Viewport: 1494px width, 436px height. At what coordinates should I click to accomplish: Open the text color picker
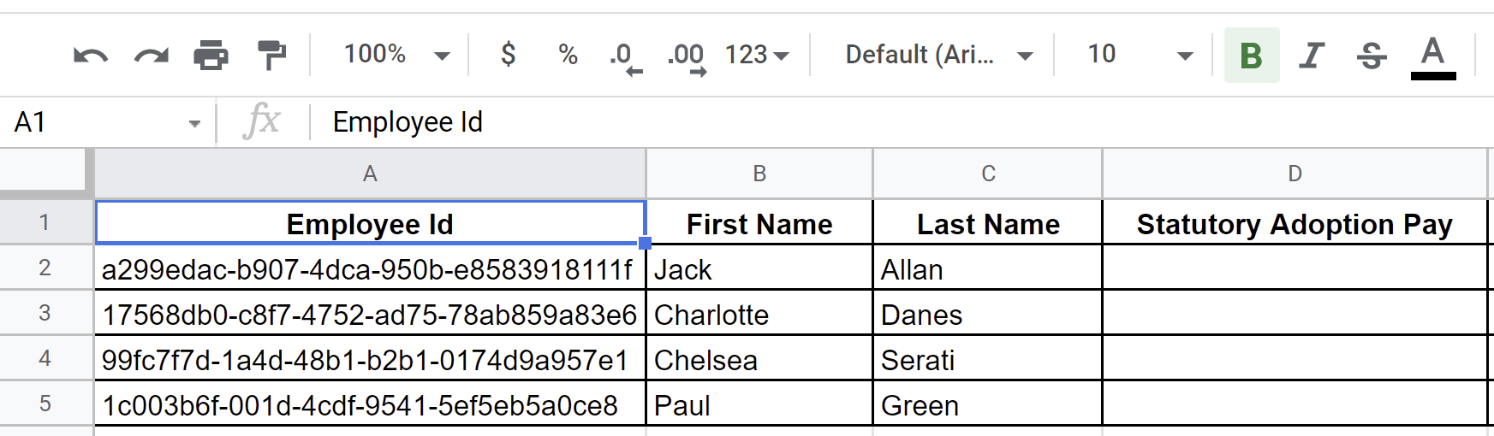click(x=1433, y=57)
